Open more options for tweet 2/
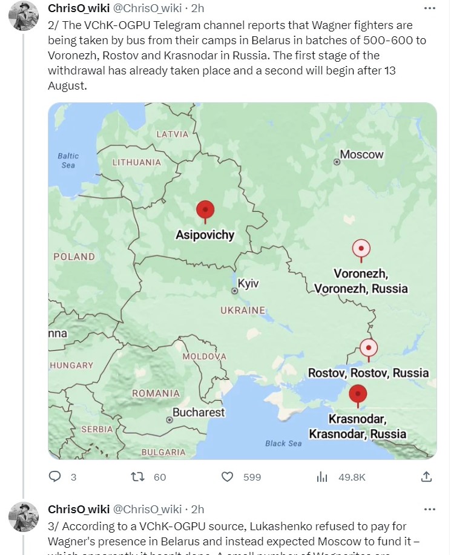This screenshot has height=555, width=471. point(430,8)
